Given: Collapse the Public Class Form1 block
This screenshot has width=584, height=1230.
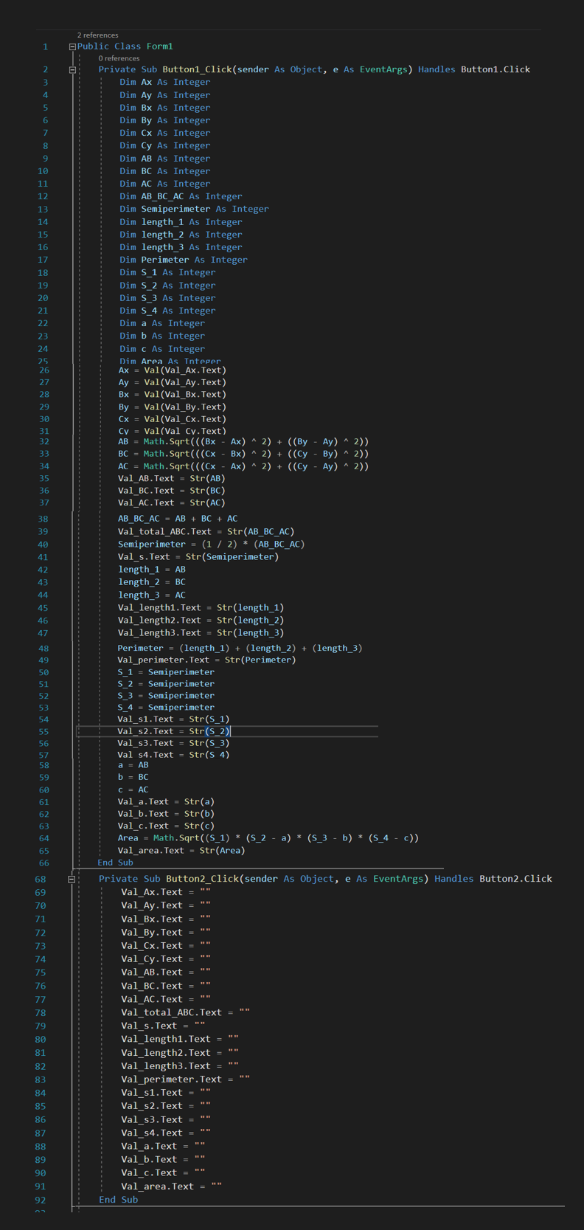Looking at the screenshot, I should tap(72, 46).
